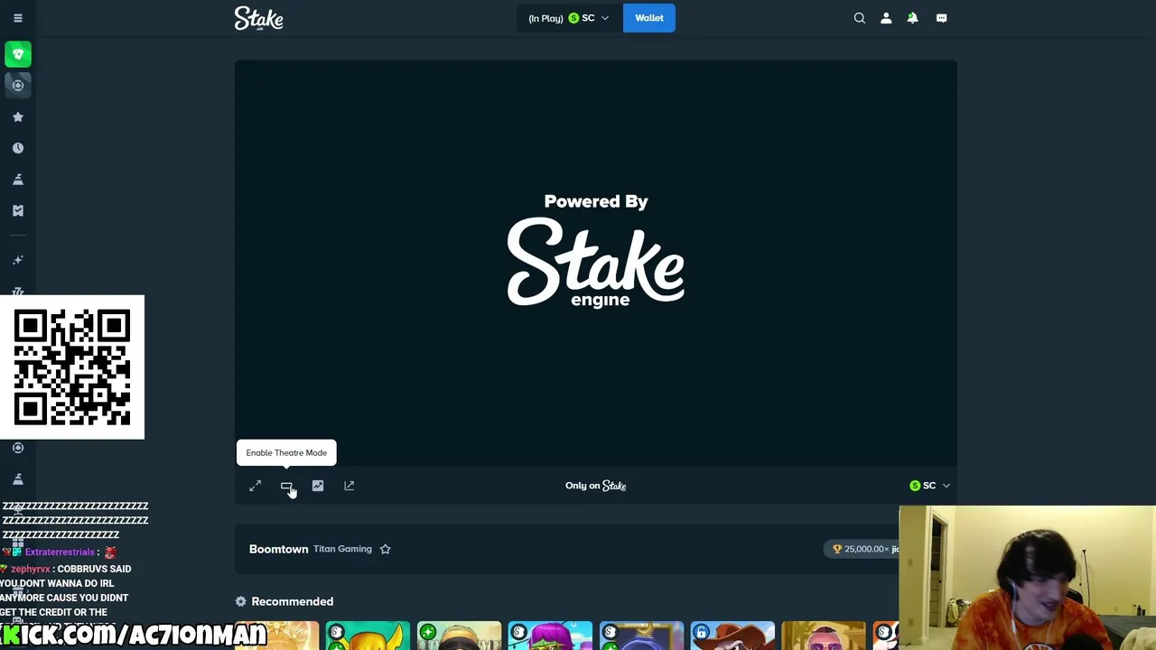Viewport: 1156px width, 650px height.
Task: Open the Sports section sidebar icon
Action: click(x=18, y=85)
